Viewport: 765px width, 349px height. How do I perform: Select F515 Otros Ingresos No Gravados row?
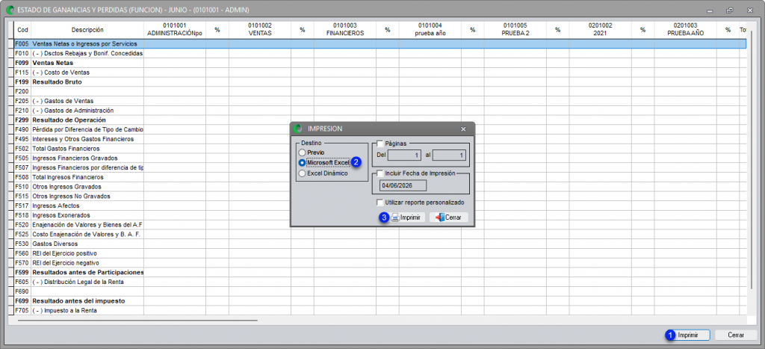coord(380,197)
